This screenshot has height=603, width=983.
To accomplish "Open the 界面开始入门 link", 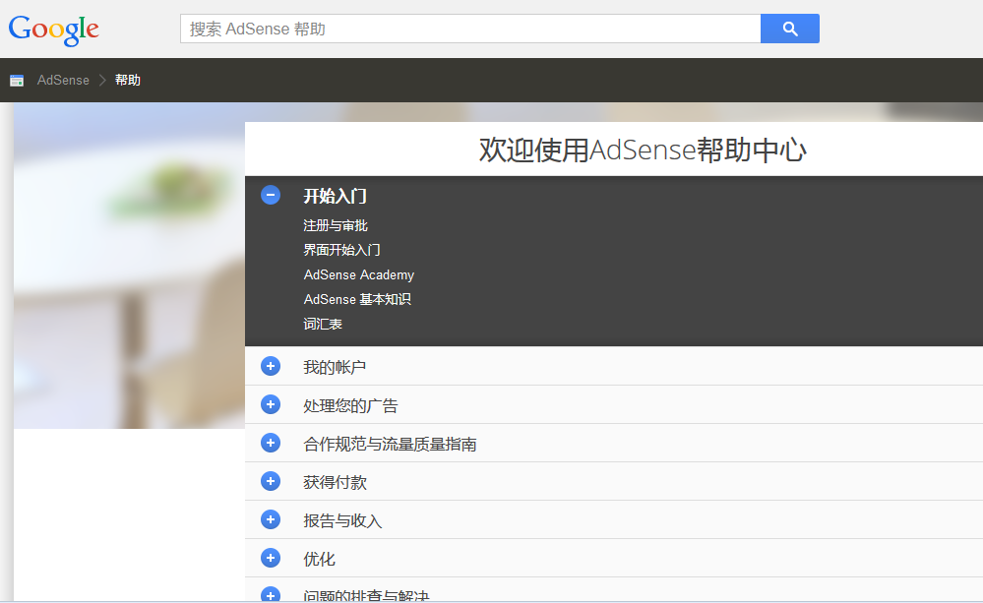I will click(x=341, y=250).
